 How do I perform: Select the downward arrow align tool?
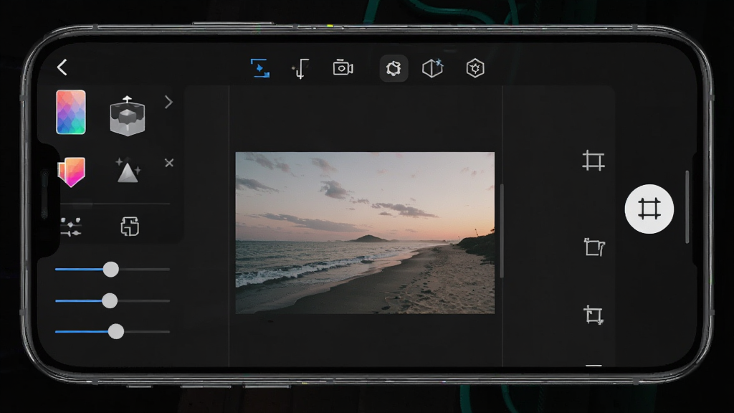click(300, 68)
